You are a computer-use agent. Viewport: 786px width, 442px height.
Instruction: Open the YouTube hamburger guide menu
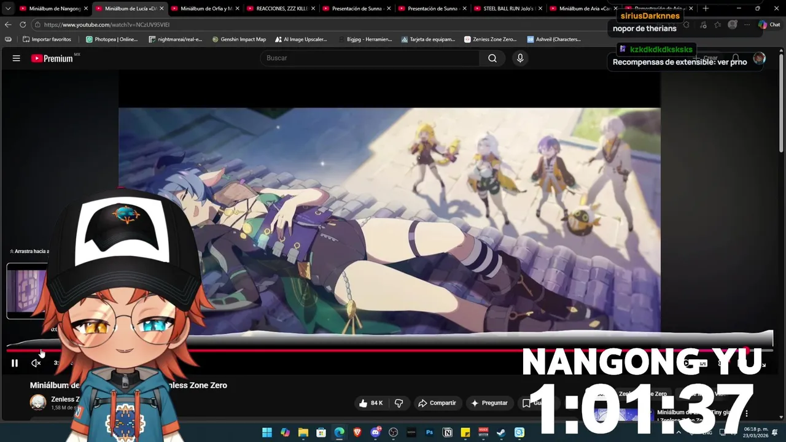click(17, 58)
